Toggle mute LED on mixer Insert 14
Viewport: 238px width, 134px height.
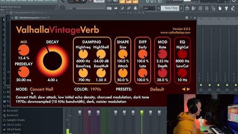pyautogui.click(x=201, y=85)
